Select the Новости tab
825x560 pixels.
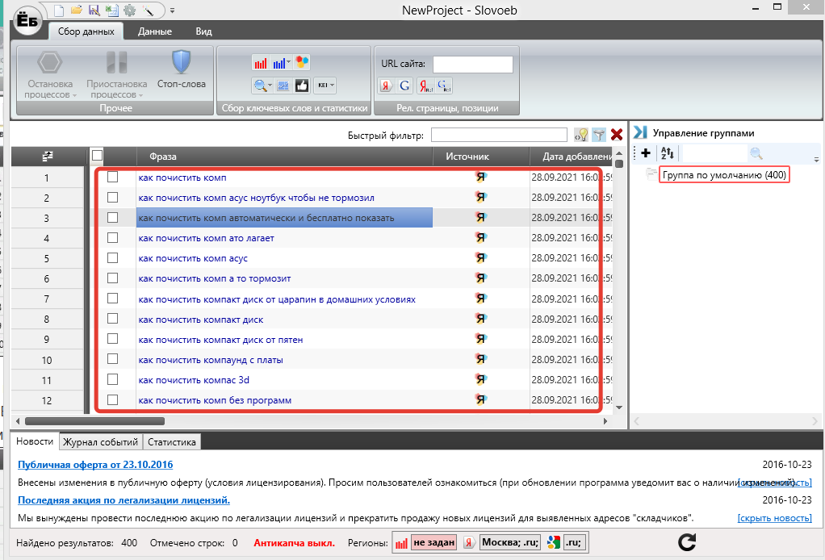(x=35, y=441)
